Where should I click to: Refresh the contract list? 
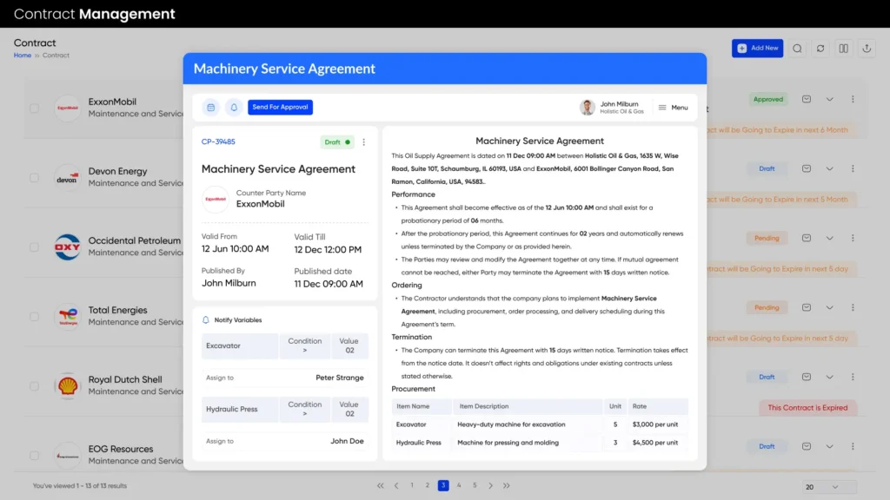(820, 49)
